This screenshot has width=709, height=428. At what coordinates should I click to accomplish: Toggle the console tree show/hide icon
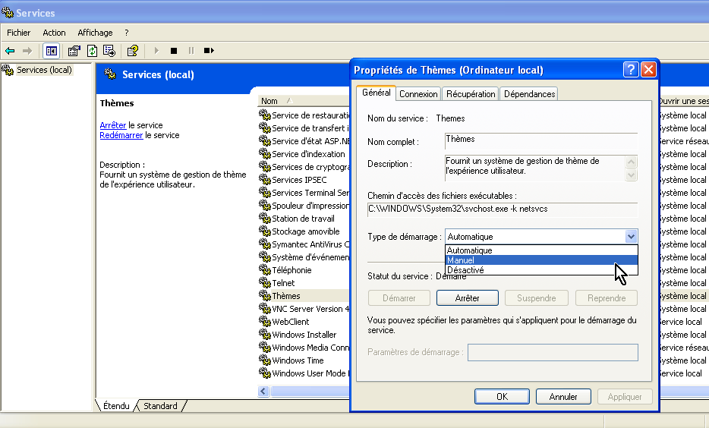tap(52, 51)
